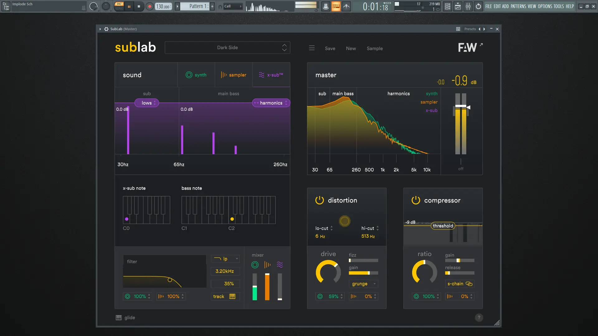Open the Dark Side preset selector
Image resolution: width=598 pixels, height=336 pixels.
(x=227, y=48)
